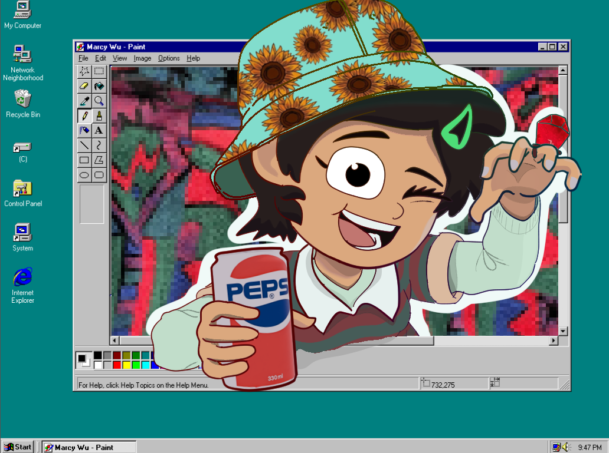Open the File menu
The image size is (609, 453).
pyautogui.click(x=83, y=58)
